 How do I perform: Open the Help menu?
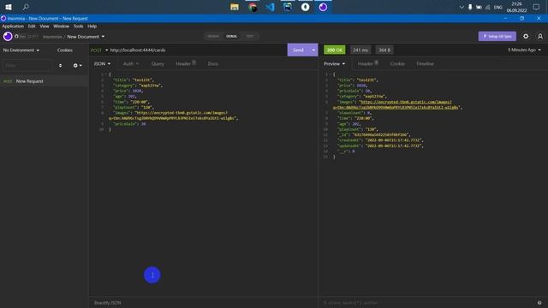click(x=92, y=27)
